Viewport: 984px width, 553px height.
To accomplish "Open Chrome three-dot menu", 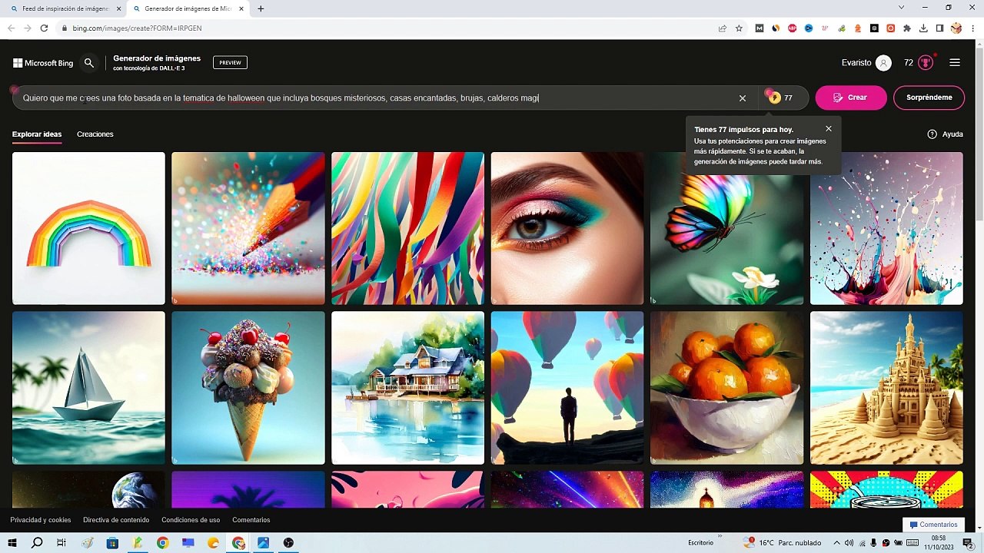I will pos(972,28).
